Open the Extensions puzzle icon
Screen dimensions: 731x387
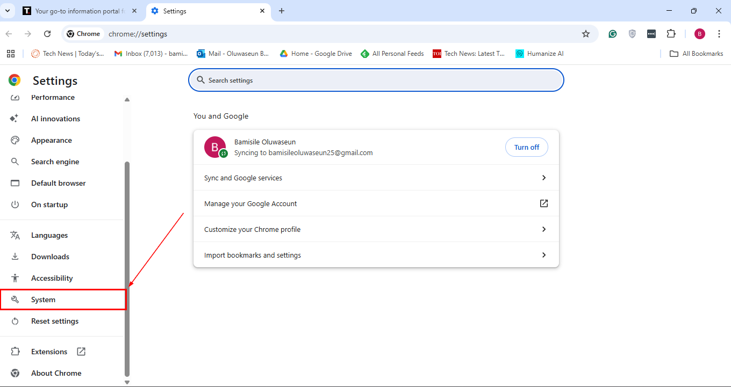point(671,33)
